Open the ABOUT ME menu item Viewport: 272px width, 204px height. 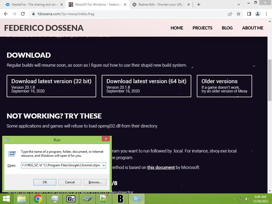pyautogui.click(x=253, y=28)
